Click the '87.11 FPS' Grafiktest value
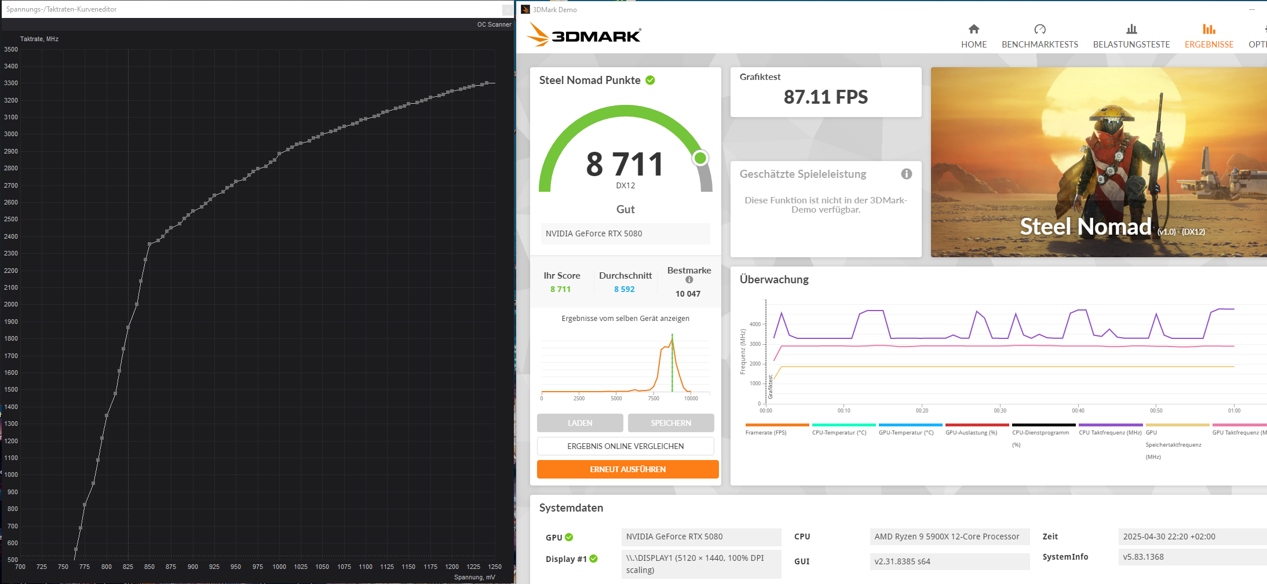 tap(826, 97)
